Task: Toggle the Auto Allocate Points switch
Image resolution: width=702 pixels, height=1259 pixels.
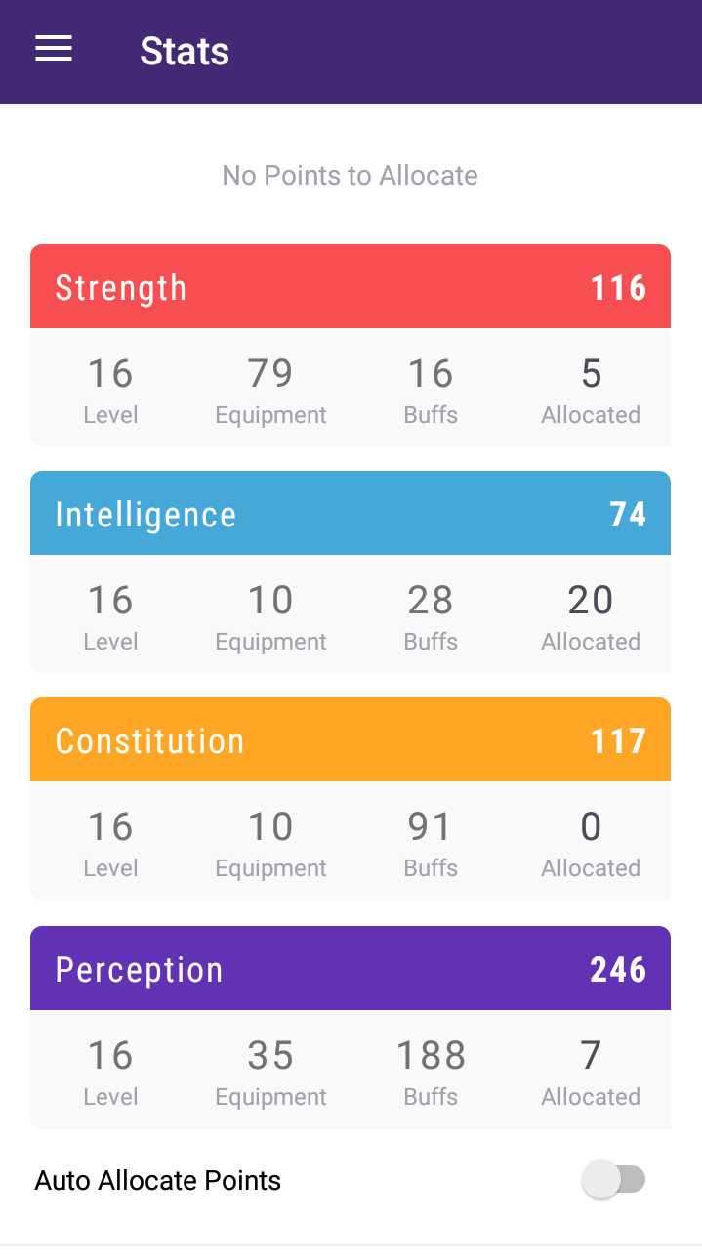Action: point(613,1180)
